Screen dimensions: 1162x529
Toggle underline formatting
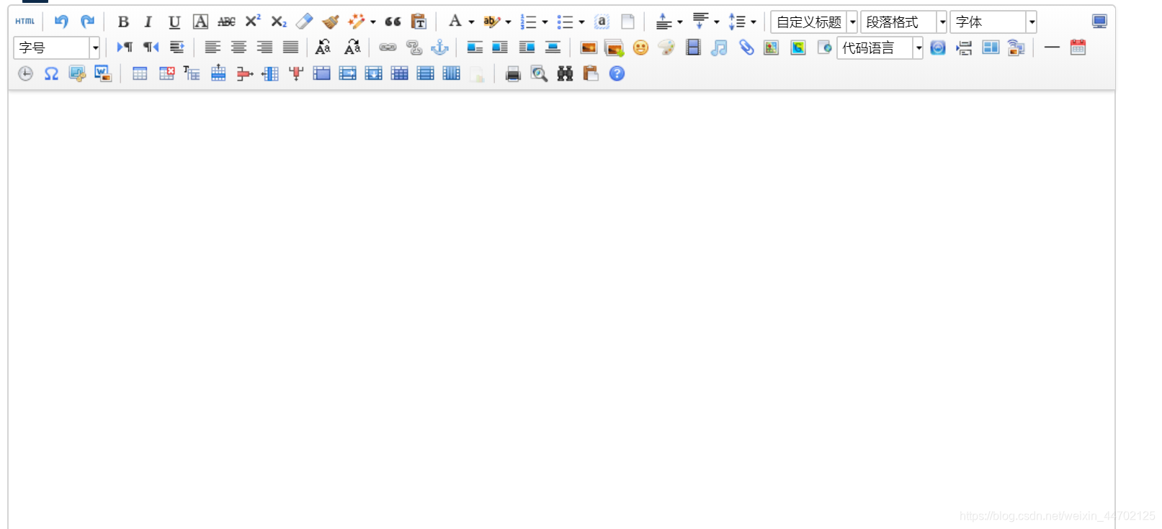tap(174, 22)
